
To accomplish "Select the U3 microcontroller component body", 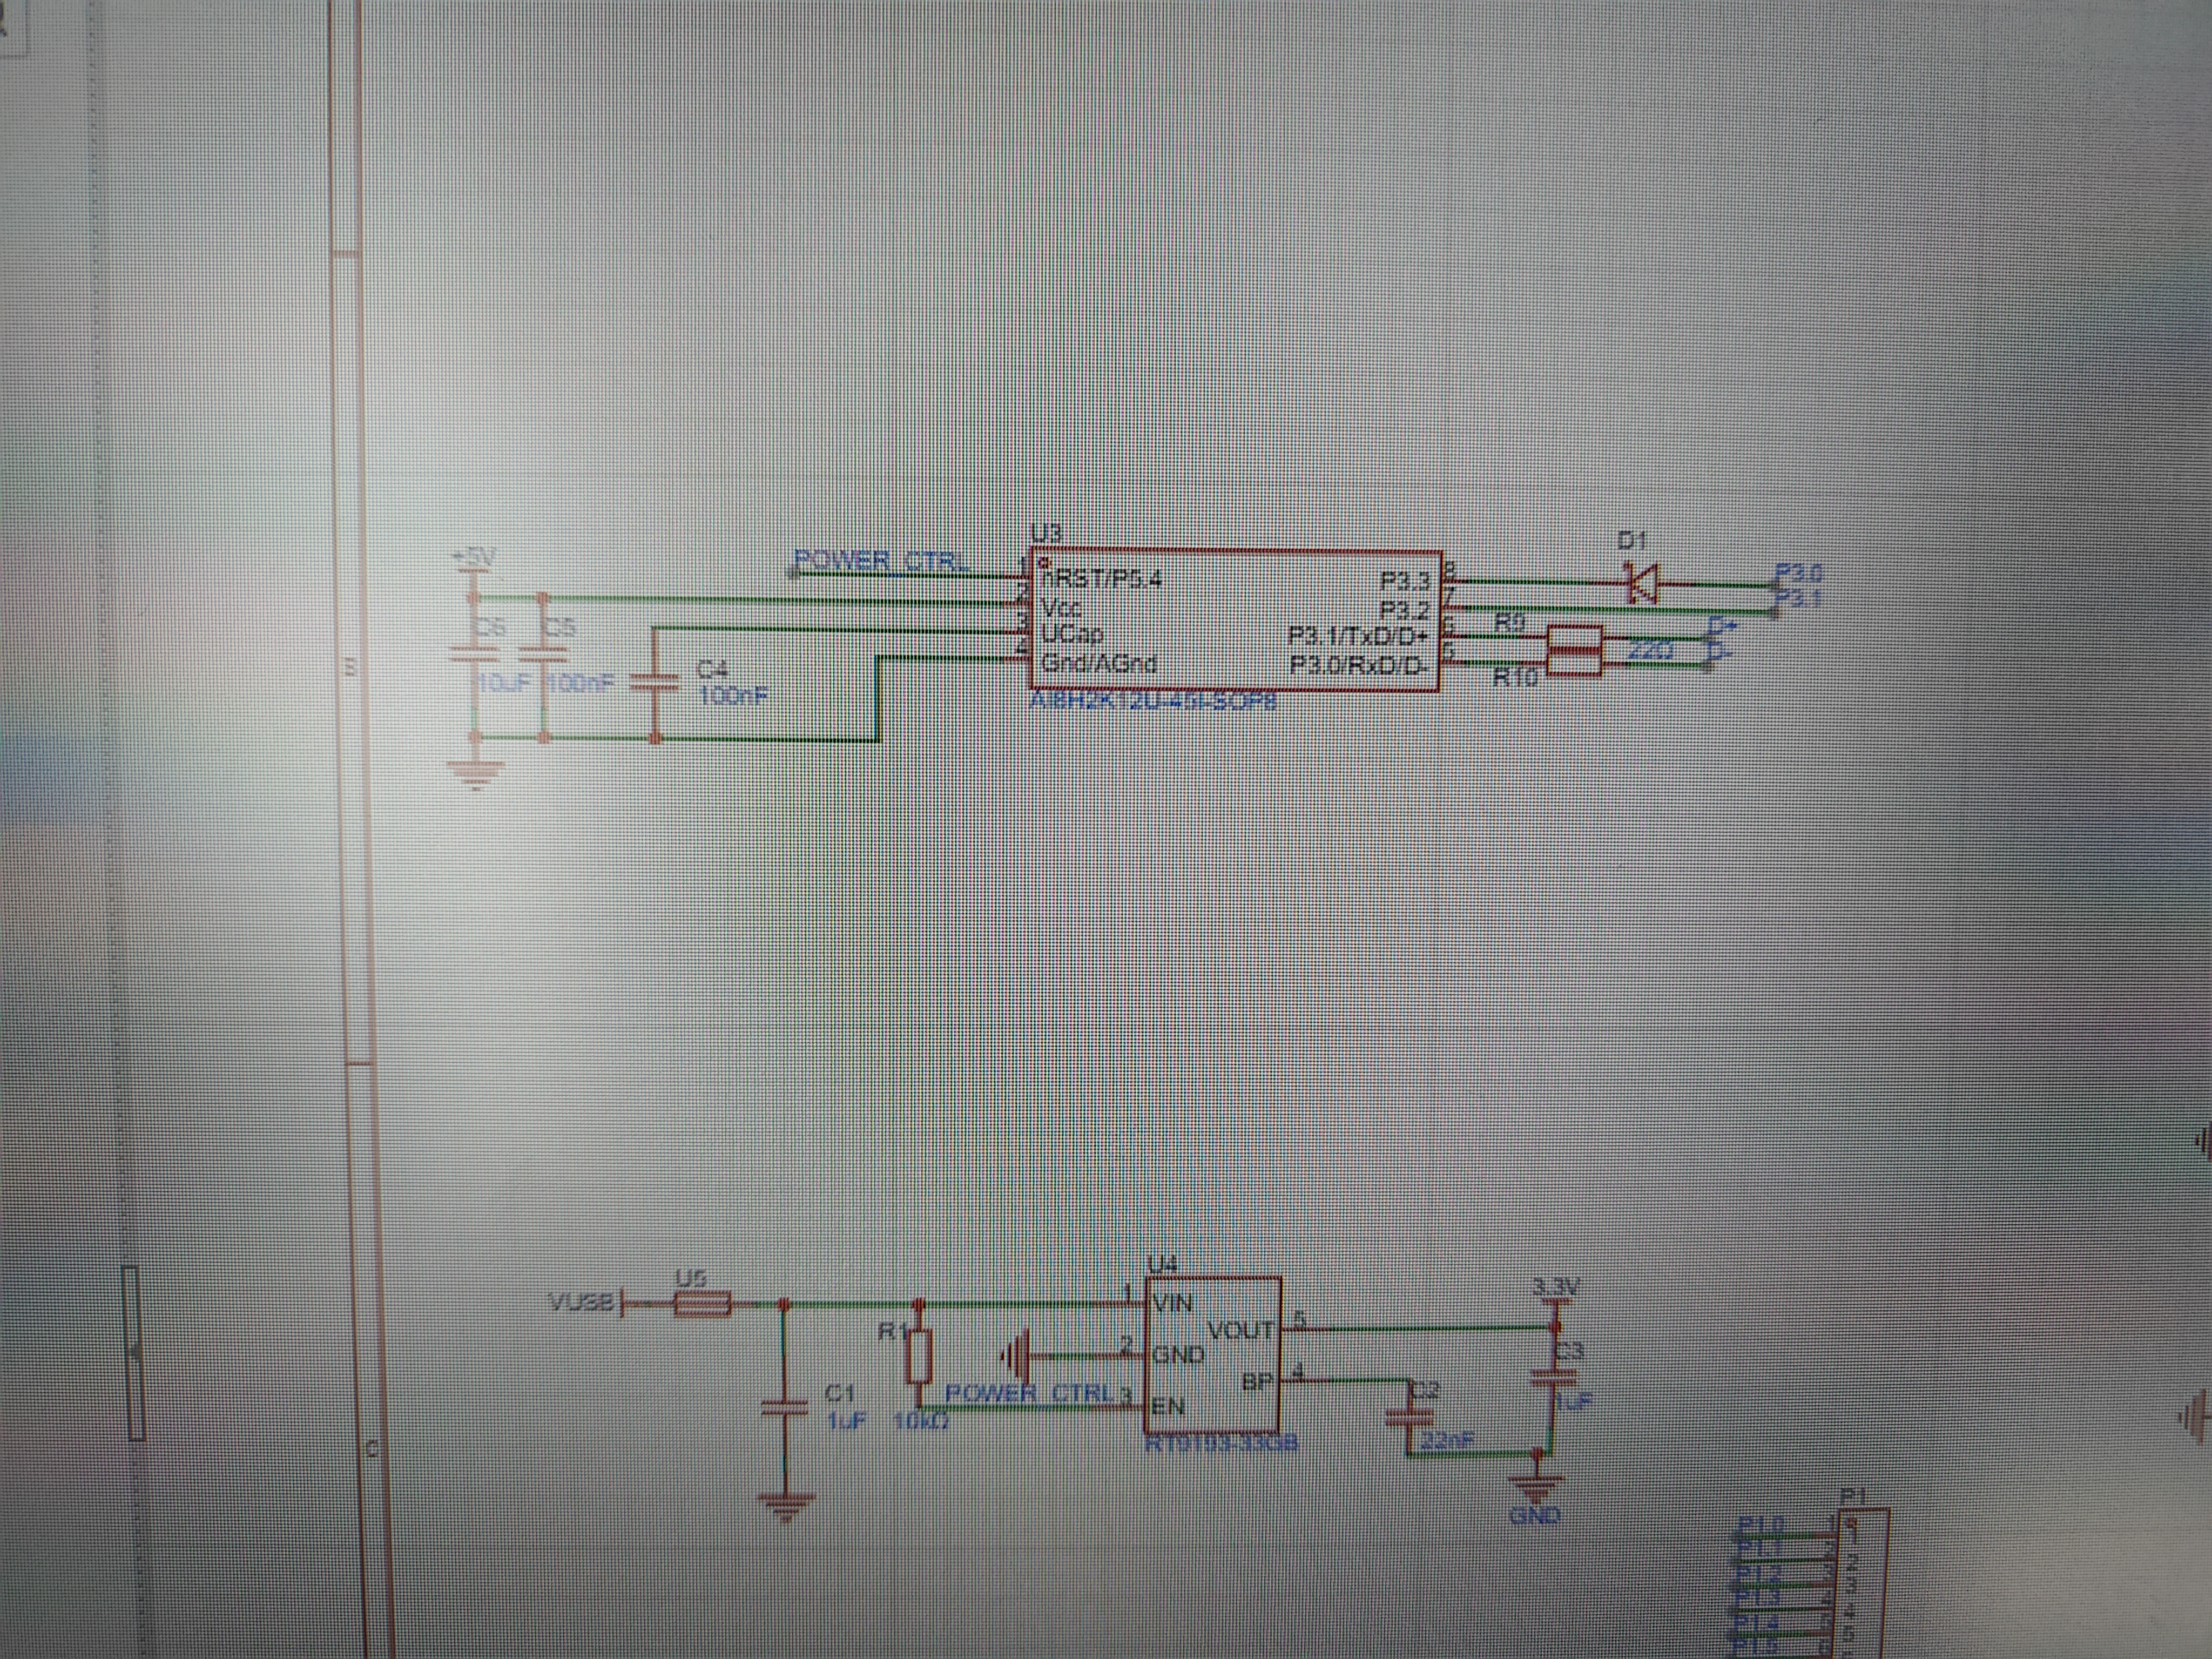I will 1236,620.
